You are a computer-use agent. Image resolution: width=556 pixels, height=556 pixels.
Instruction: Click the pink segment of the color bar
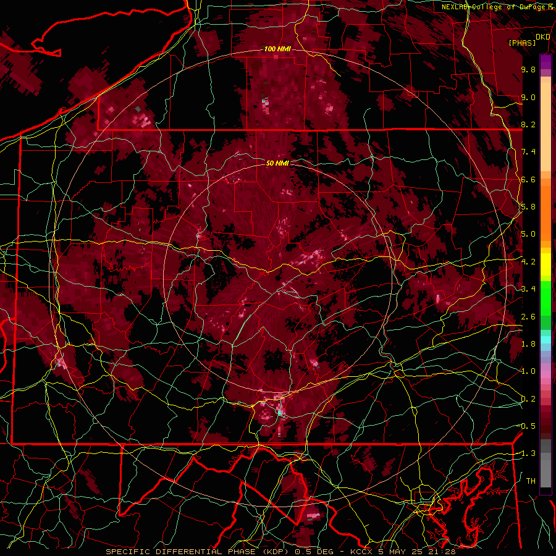[x=545, y=374]
